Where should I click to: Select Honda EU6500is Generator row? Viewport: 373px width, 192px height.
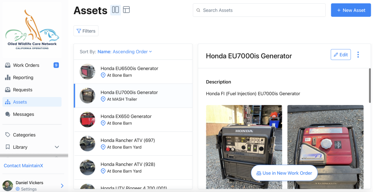pos(133,72)
